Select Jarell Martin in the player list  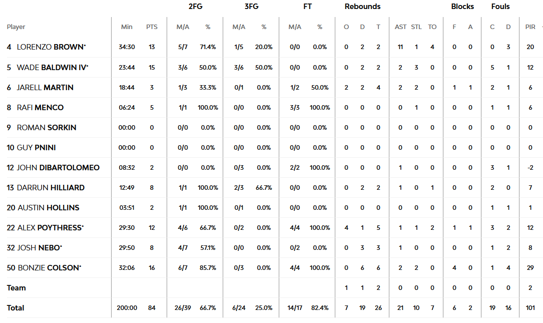[x=45, y=87]
